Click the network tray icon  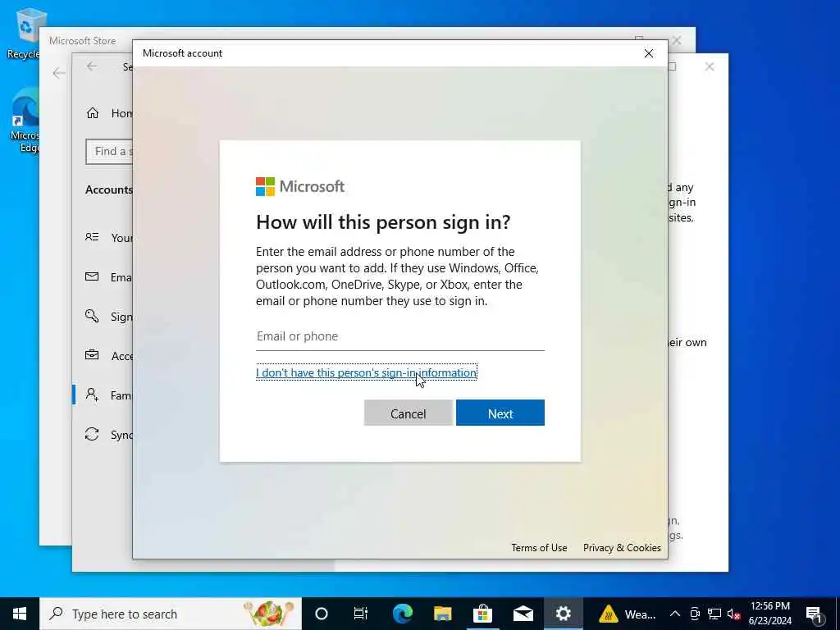pyautogui.click(x=714, y=614)
